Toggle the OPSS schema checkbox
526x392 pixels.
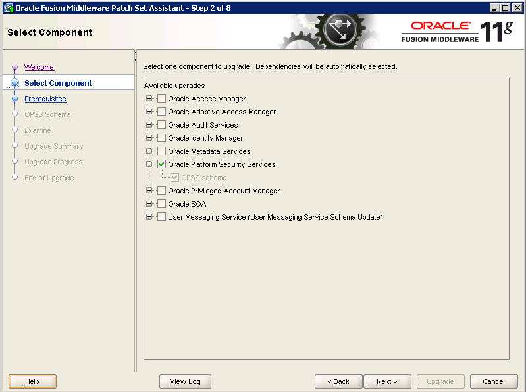pyautogui.click(x=174, y=178)
